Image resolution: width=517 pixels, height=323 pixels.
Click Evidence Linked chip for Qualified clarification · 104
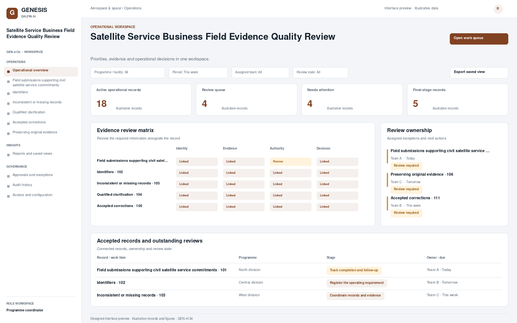pyautogui.click(x=244, y=196)
